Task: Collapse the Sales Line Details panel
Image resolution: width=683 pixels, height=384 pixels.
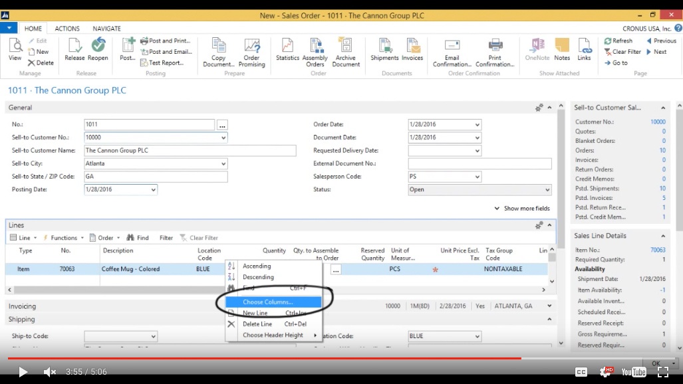Action: click(x=663, y=236)
